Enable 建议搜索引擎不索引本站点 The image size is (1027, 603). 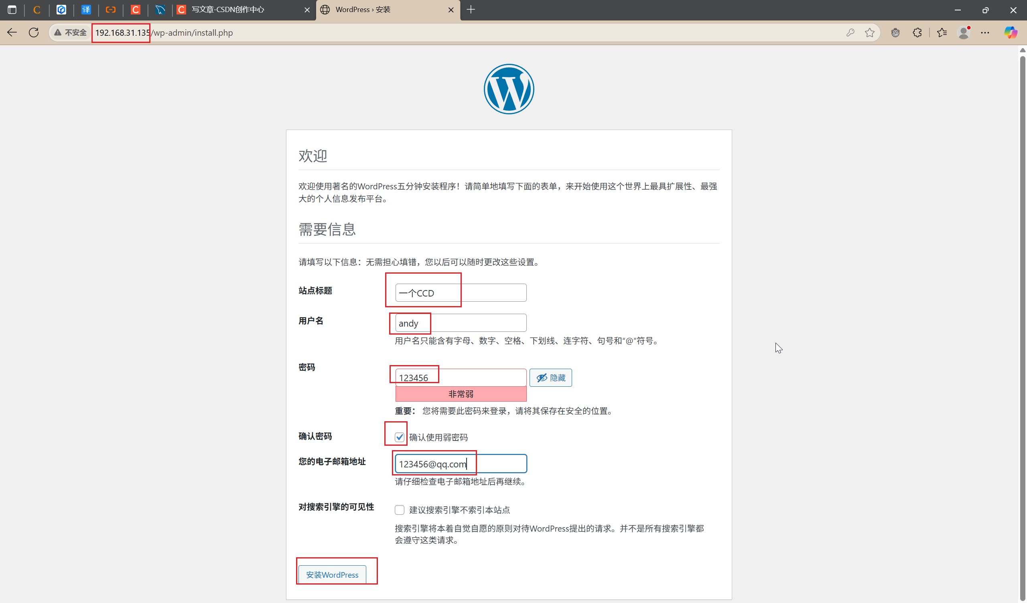pos(400,510)
